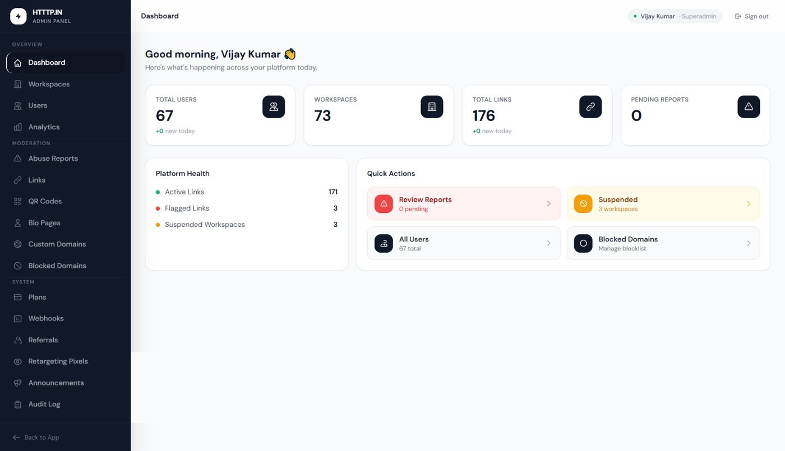Click the Total Users people icon

tap(274, 106)
